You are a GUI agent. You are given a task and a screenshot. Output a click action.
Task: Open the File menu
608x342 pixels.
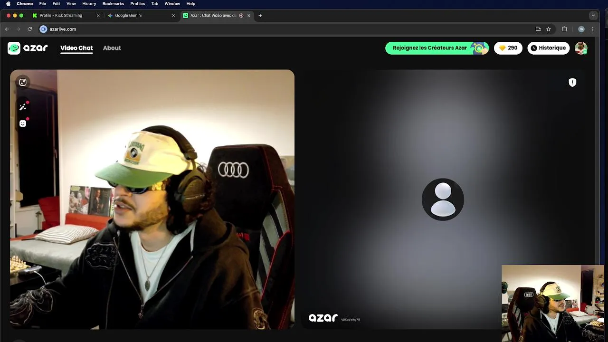click(x=43, y=3)
